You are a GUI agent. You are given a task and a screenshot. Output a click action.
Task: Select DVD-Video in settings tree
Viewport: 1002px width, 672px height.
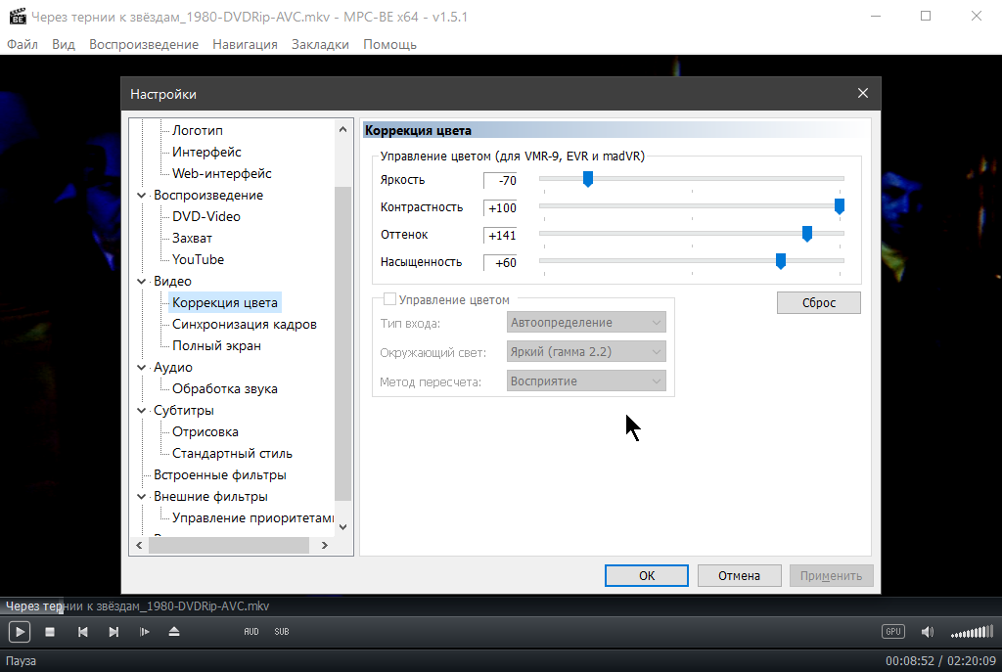click(x=205, y=216)
